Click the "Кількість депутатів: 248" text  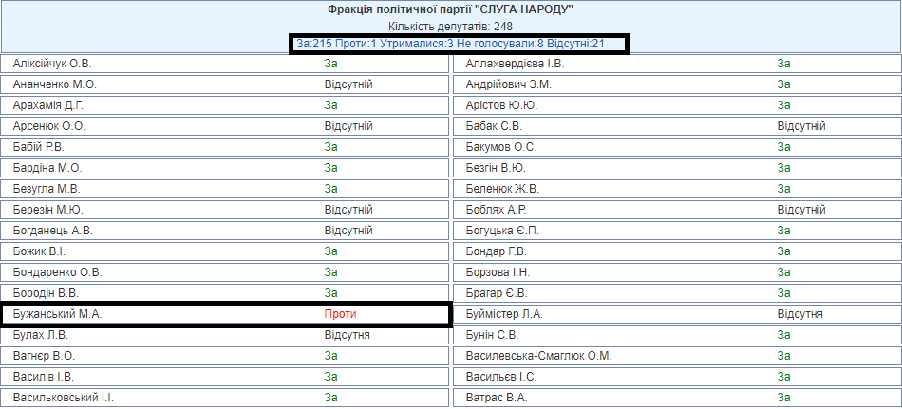(451, 27)
